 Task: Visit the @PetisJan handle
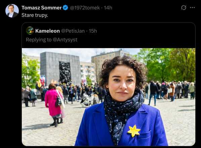pos(73,31)
